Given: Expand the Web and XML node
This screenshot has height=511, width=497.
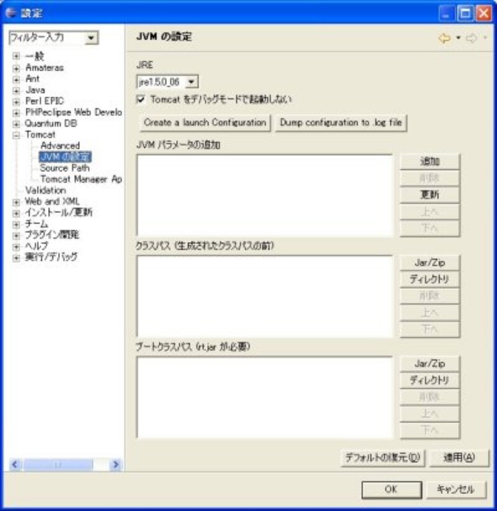Looking at the screenshot, I should point(16,202).
